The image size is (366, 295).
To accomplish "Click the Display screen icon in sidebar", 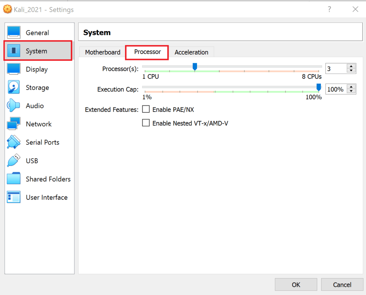I will [x=14, y=69].
